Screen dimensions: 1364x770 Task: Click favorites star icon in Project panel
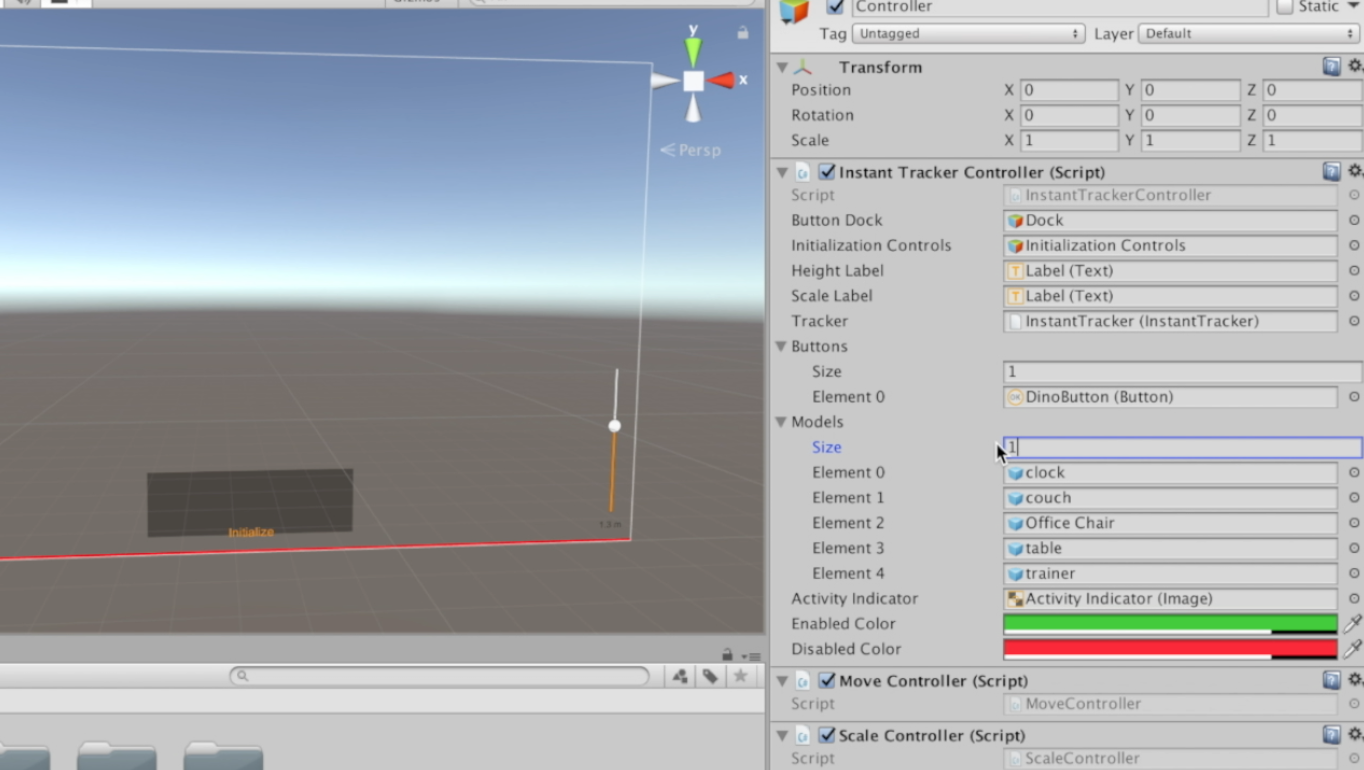pyautogui.click(x=740, y=676)
